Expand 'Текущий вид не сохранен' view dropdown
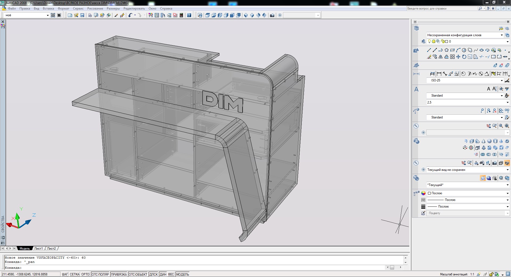 pyautogui.click(x=468, y=170)
